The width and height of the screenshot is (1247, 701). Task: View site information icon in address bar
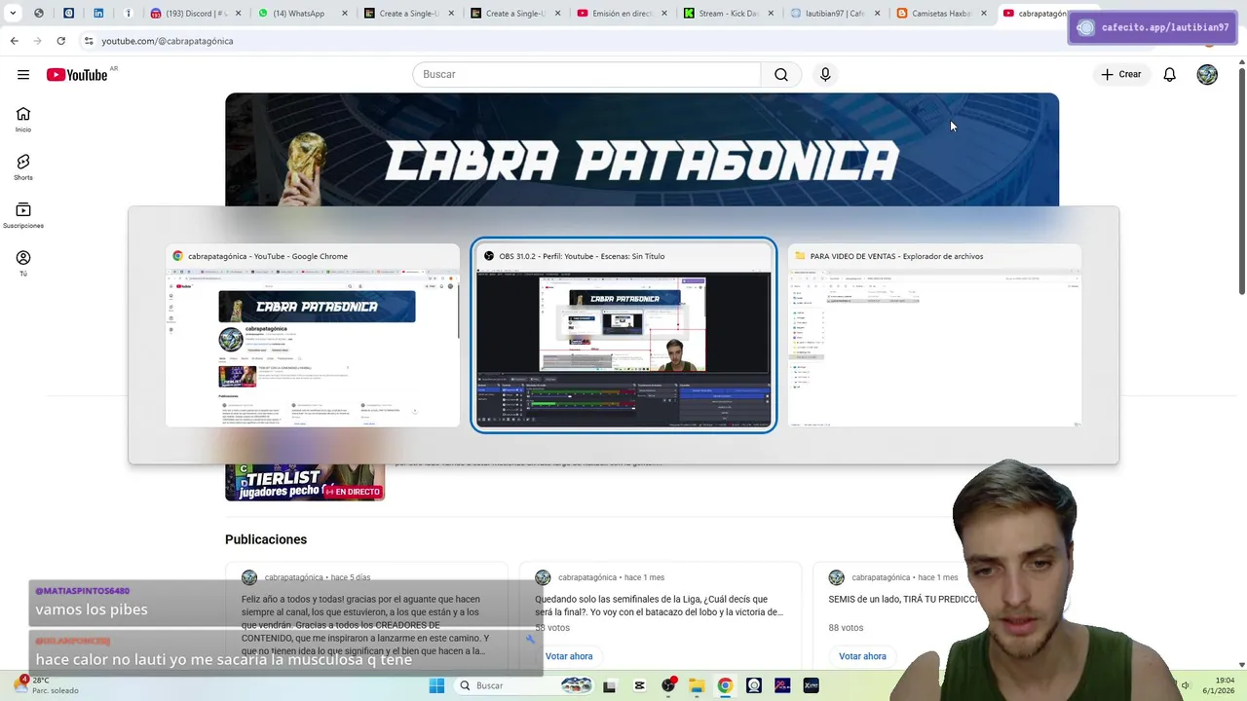coord(88,41)
